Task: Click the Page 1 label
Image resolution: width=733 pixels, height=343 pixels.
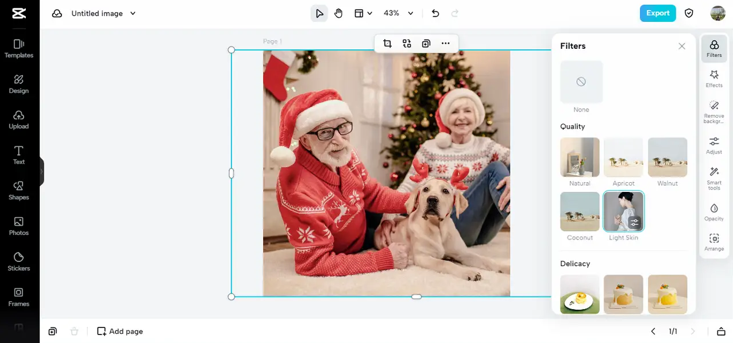Action: (272, 41)
